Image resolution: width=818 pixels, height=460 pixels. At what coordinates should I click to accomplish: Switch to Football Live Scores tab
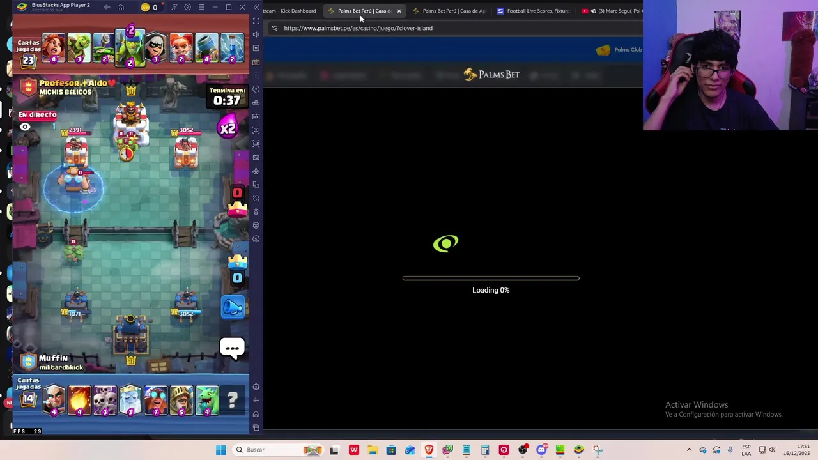[x=533, y=11]
